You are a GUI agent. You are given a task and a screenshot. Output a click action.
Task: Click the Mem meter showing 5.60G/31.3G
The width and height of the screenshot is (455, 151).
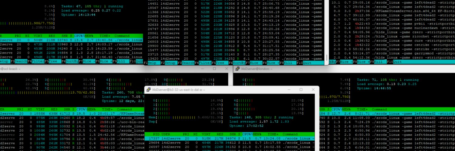[x=185, y=117]
